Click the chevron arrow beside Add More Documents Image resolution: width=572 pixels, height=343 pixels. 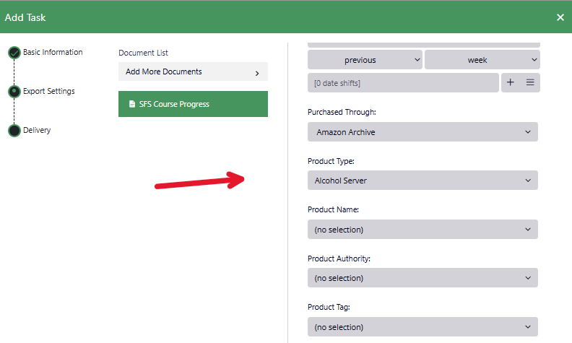[x=257, y=73]
